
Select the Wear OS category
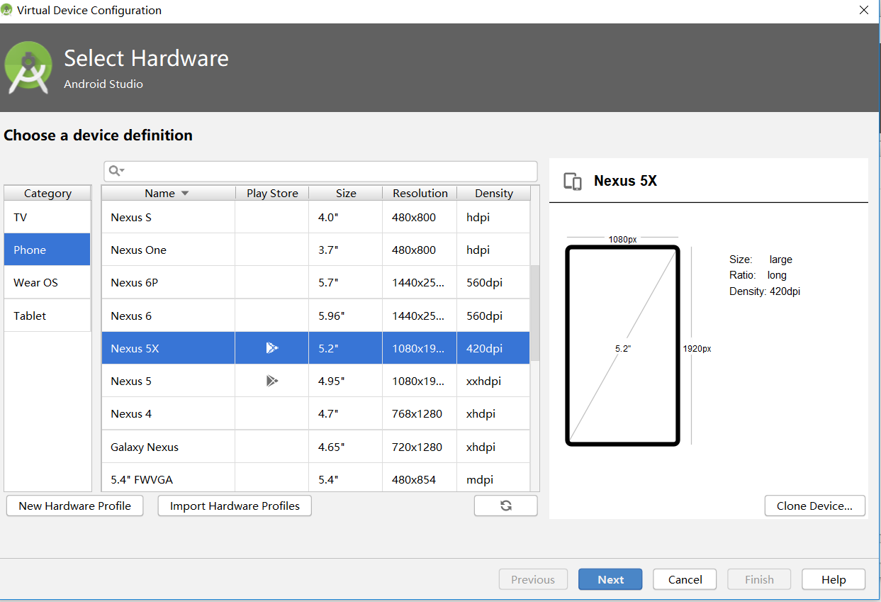click(47, 282)
